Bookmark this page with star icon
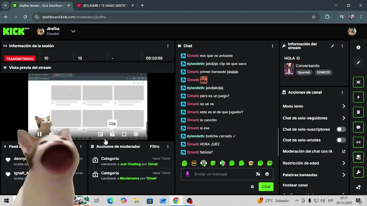Screen dimensions: 367x206 (x=314, y=17)
